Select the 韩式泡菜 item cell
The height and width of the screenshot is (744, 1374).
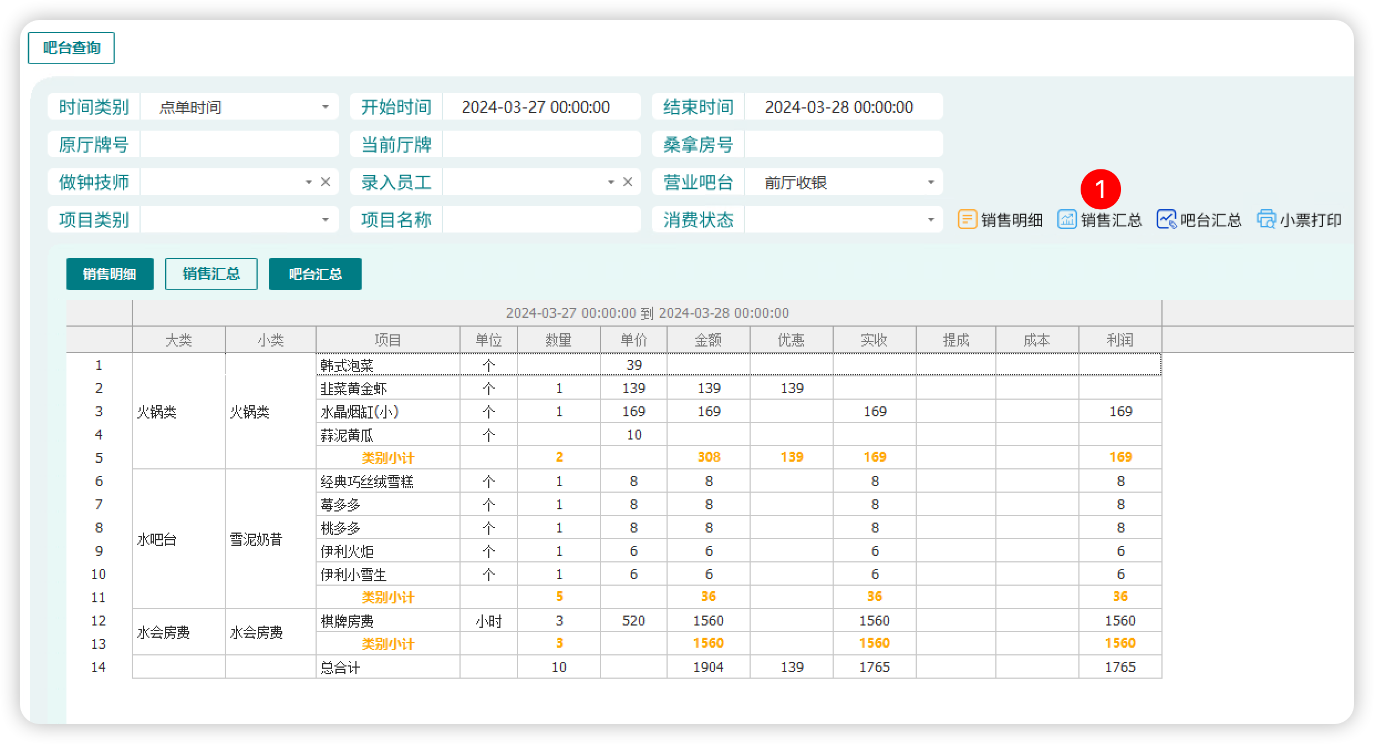click(x=388, y=365)
